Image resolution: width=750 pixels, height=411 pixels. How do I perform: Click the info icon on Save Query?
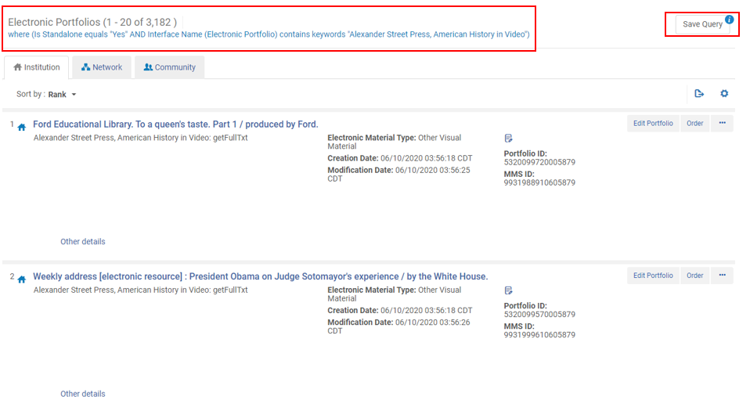pyautogui.click(x=730, y=20)
